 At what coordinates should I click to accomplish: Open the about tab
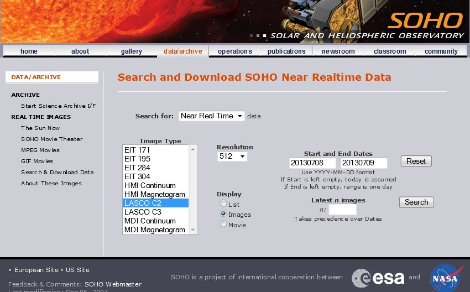[80, 51]
